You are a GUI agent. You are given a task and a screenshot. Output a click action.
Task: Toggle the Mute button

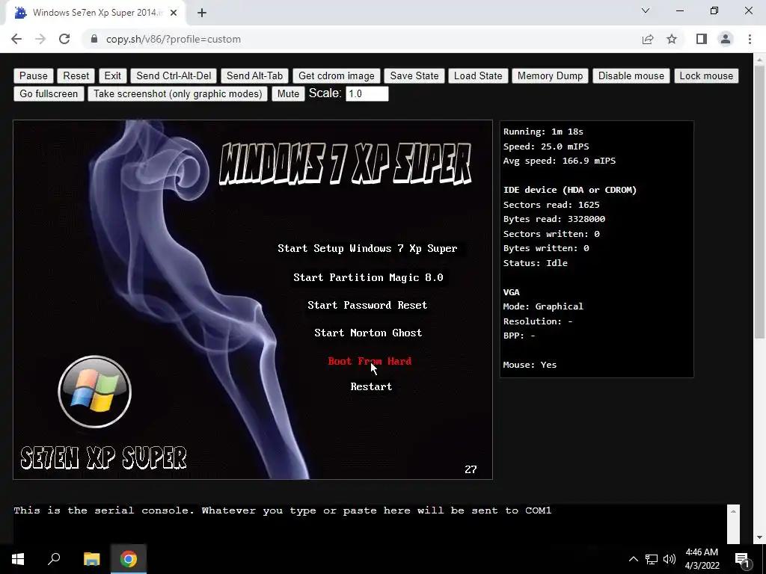288,93
